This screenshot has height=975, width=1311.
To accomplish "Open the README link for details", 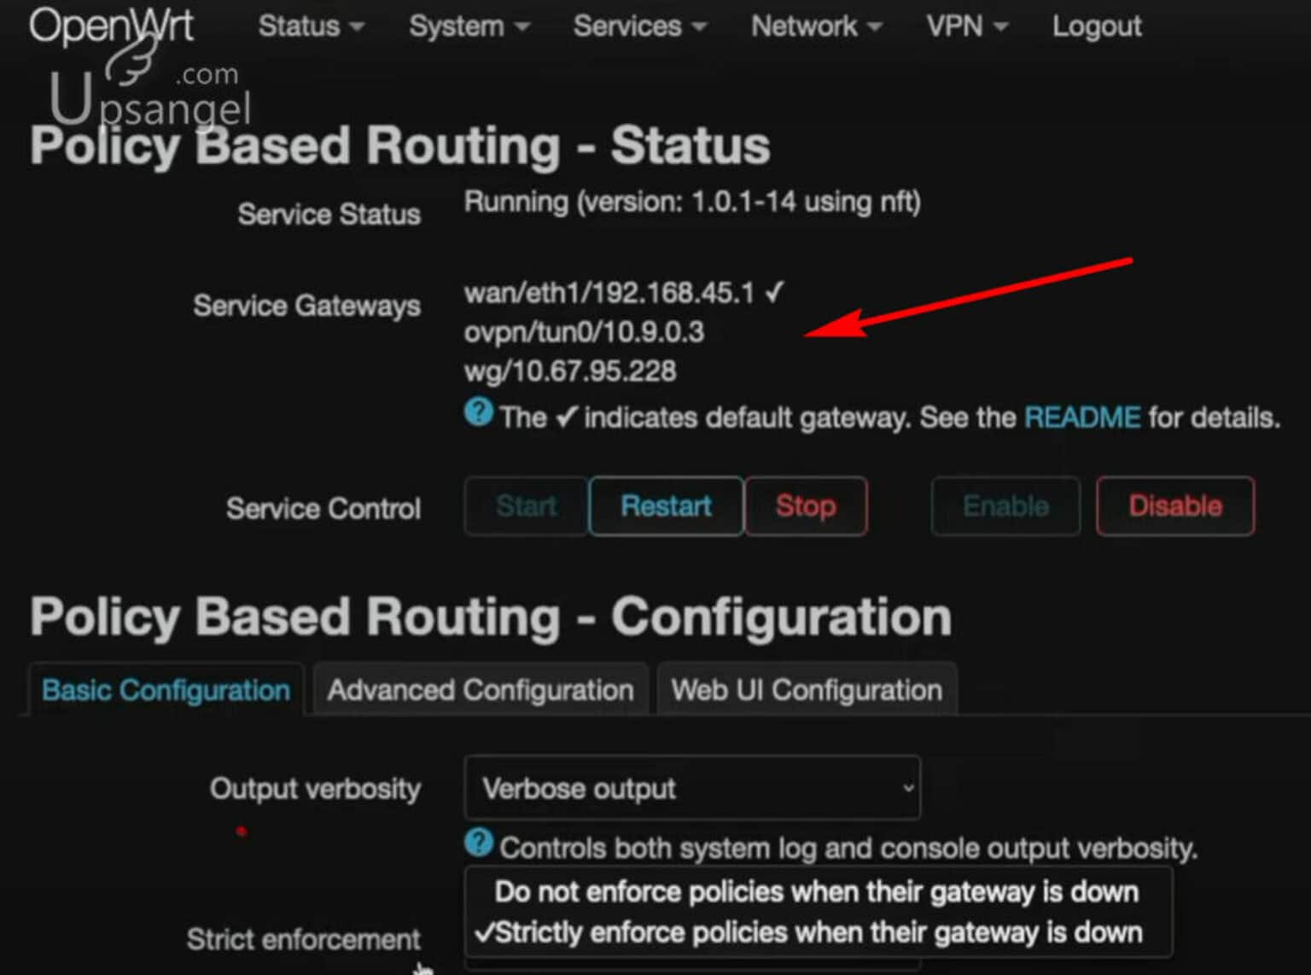I will point(1082,417).
